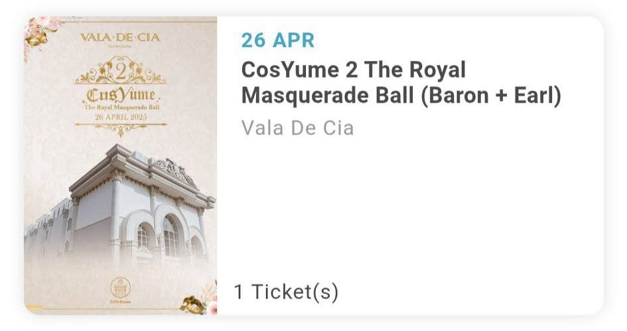Open the grey Vala De Cia venue link
The height and width of the screenshot is (331, 627).
pos(297,127)
